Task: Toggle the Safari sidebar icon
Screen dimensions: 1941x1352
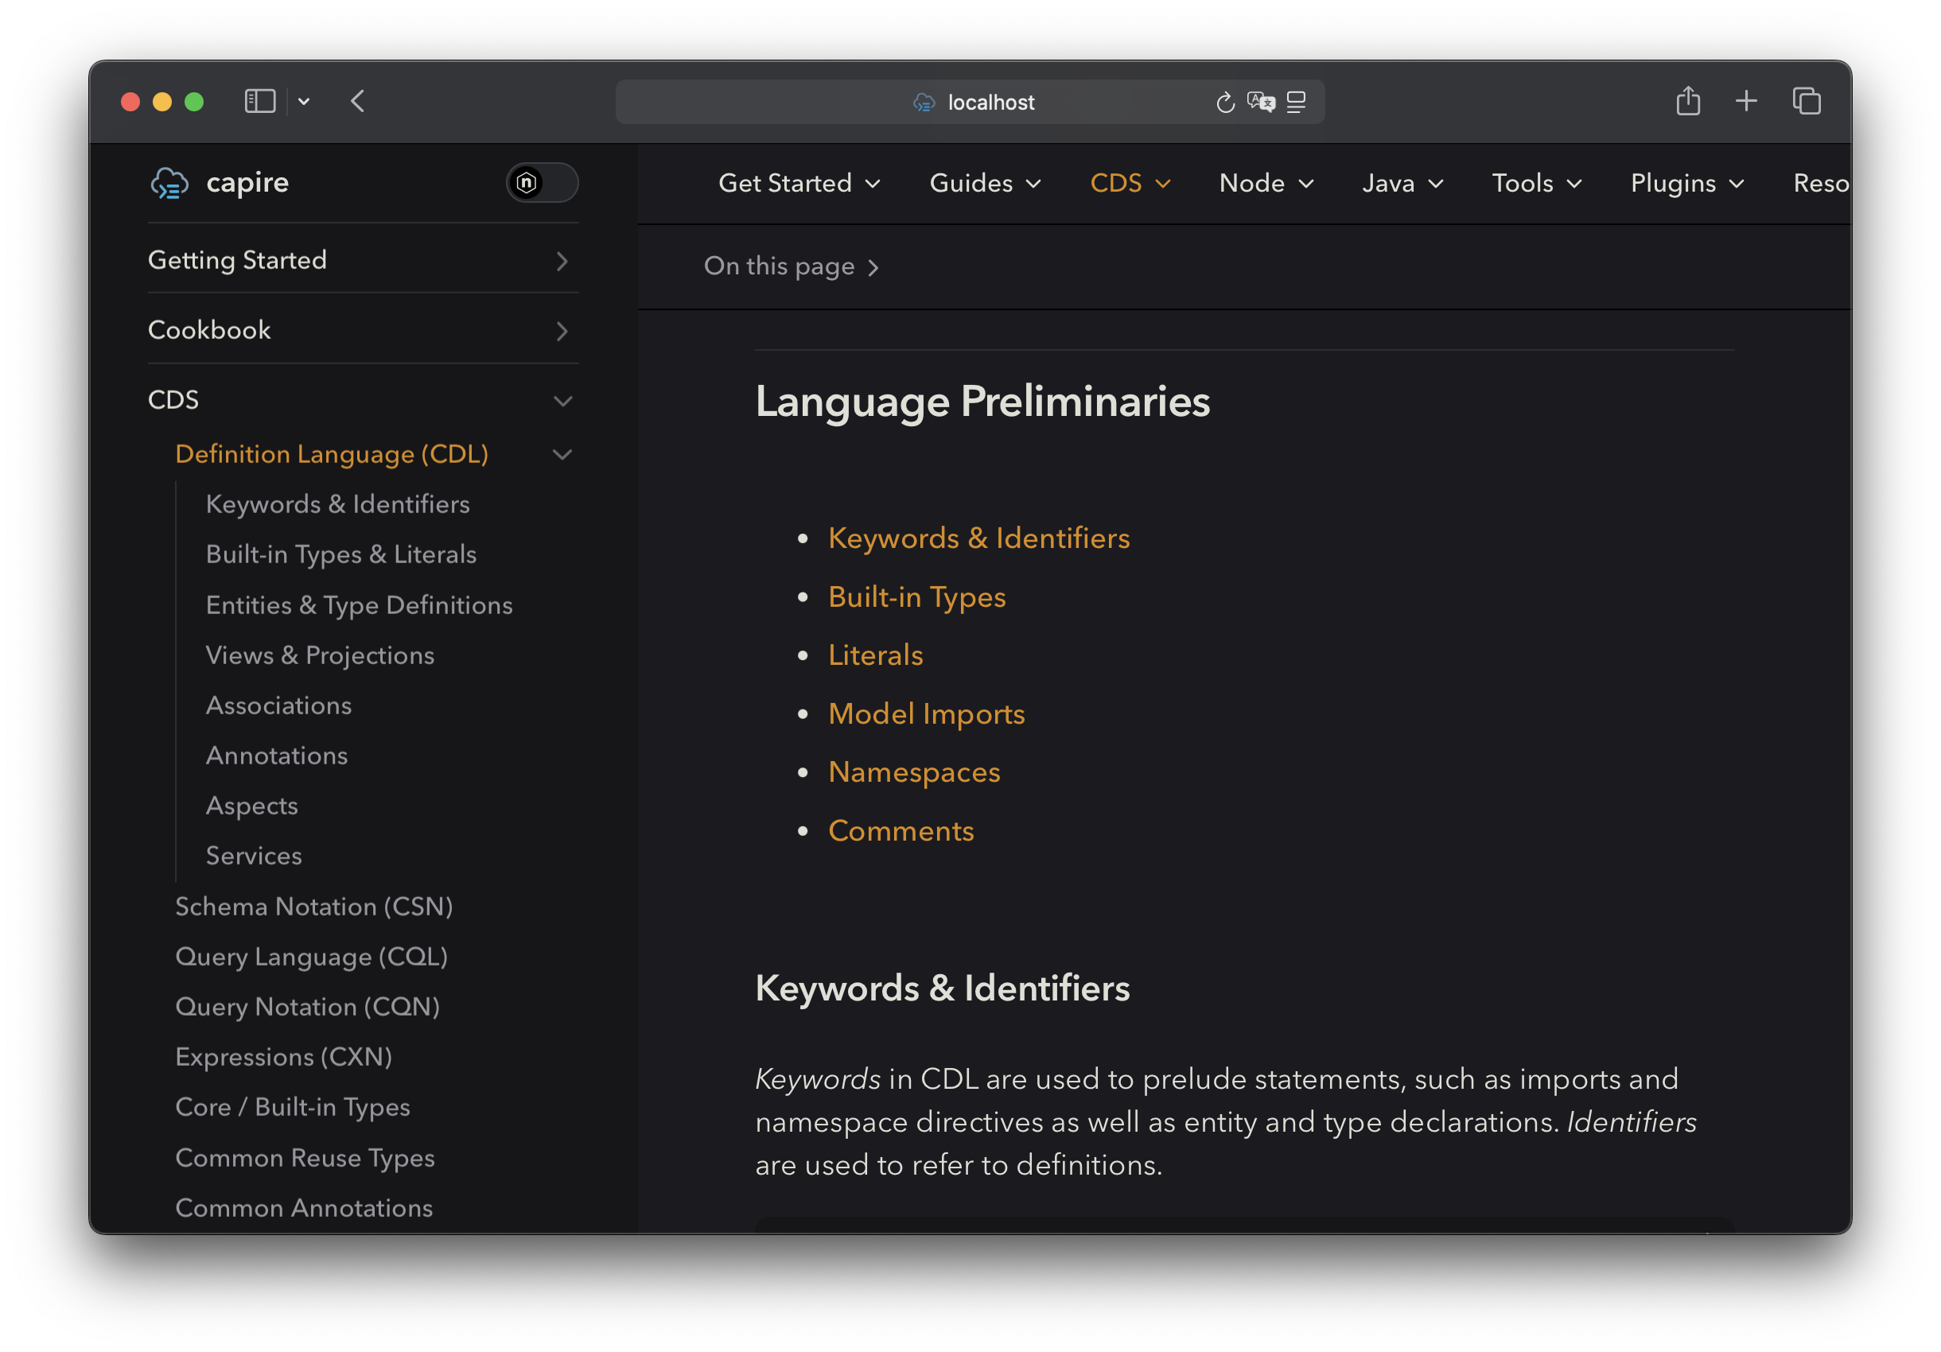Action: pyautogui.click(x=259, y=102)
